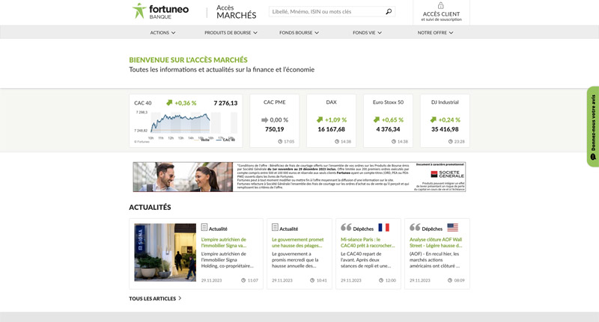Viewport: 599px width, 322px height.
Task: Click the ACTUALITÉS section heading
Action: [x=150, y=207]
